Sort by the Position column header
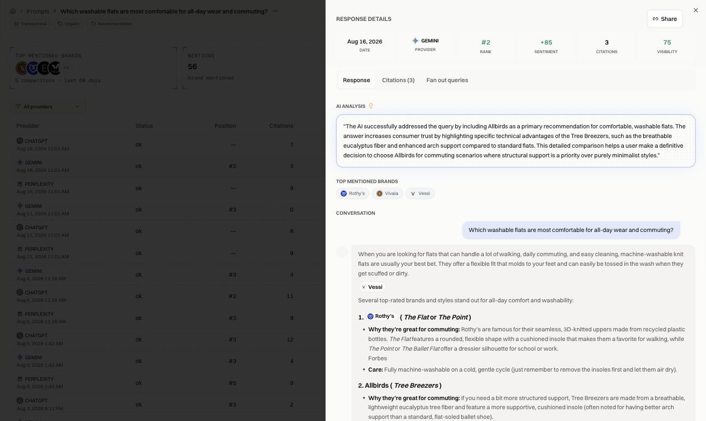 click(x=225, y=126)
